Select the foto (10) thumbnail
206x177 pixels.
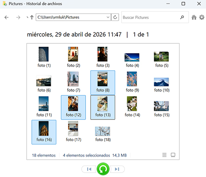[162, 82]
